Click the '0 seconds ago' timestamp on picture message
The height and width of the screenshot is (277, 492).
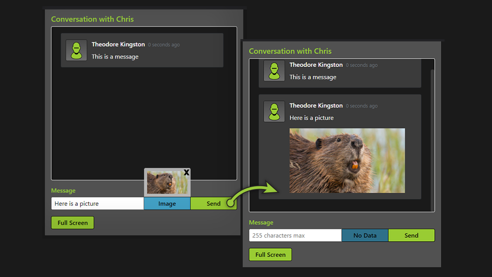point(361,106)
